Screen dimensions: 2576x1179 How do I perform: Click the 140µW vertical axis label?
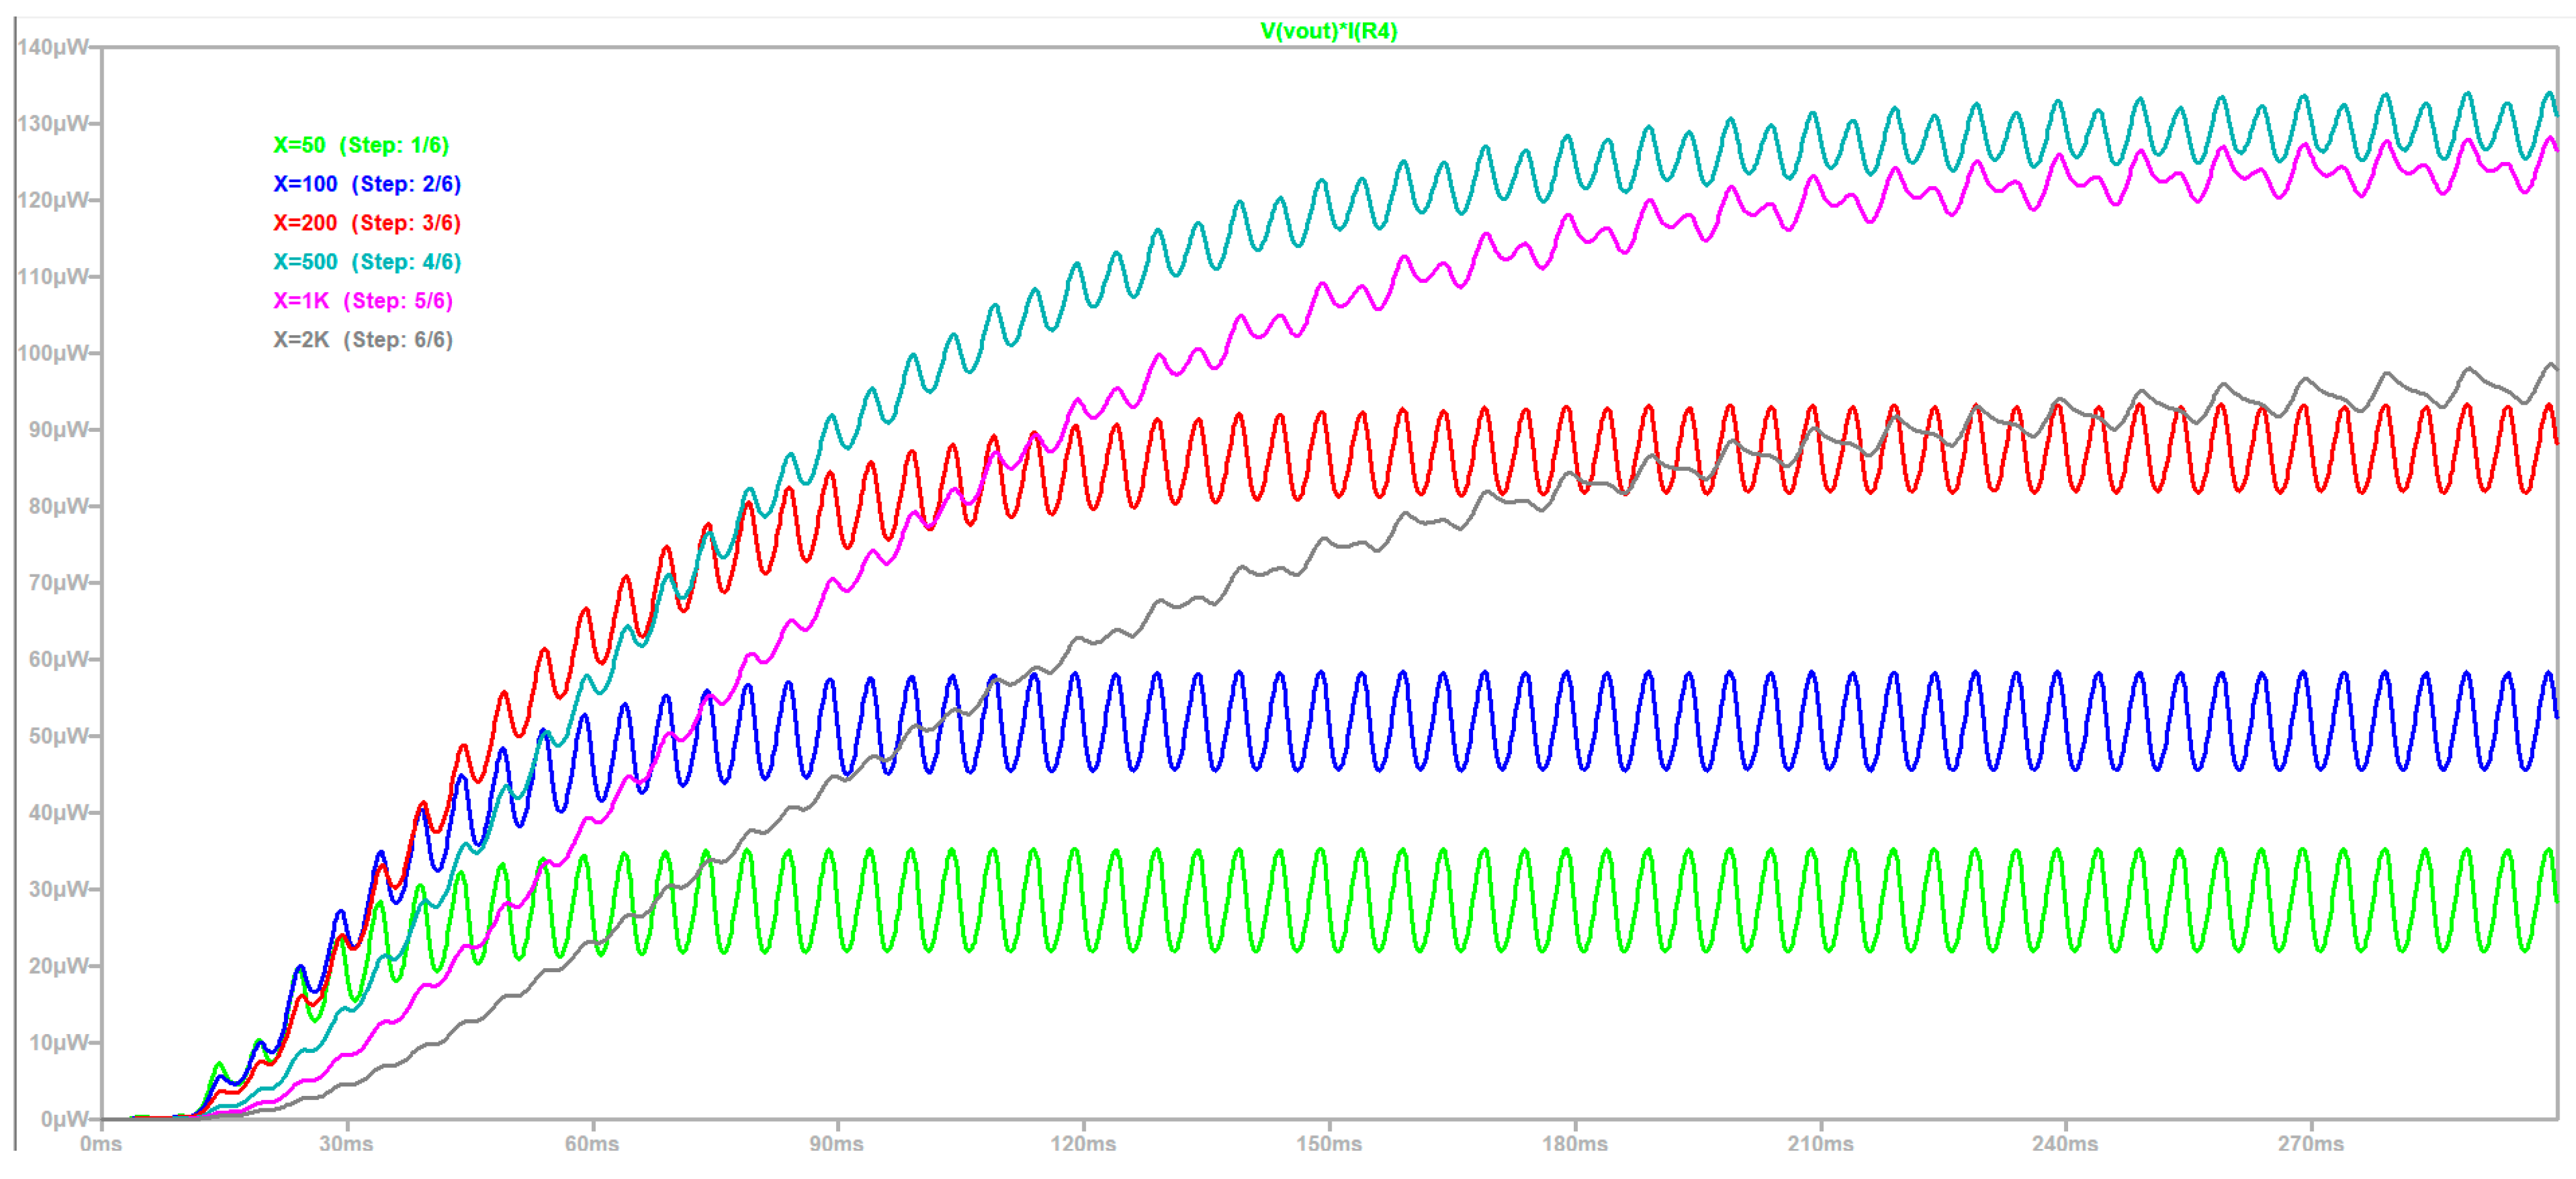coord(52,47)
